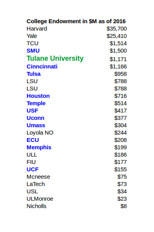
Task: Click the UCF blue label
Action: [33, 170]
